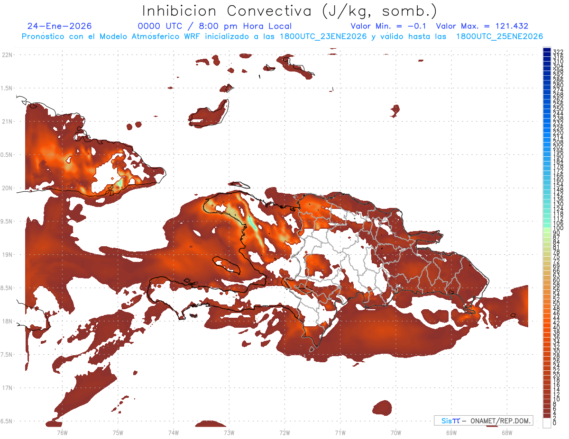Viewport: 569px width, 439px height.
Task: Click the dark blue 322 colorbar swatch
Action: [547, 51]
